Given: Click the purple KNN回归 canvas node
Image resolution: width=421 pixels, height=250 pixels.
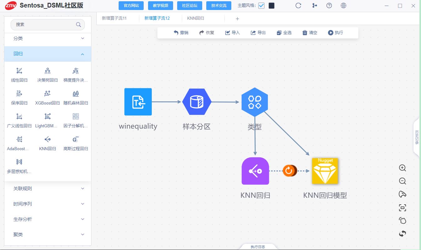Looking at the screenshot, I should 255,171.
